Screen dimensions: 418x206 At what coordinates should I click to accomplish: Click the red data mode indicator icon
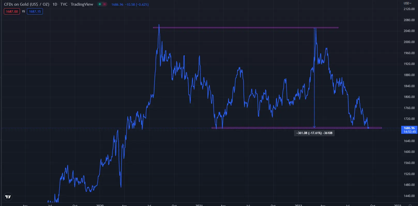(104, 4)
